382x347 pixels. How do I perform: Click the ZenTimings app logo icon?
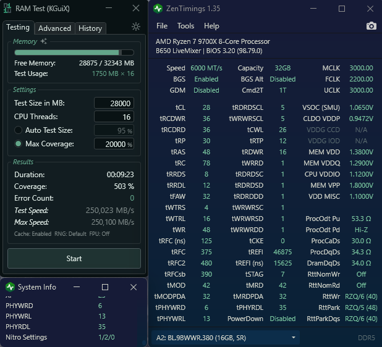[158, 9]
